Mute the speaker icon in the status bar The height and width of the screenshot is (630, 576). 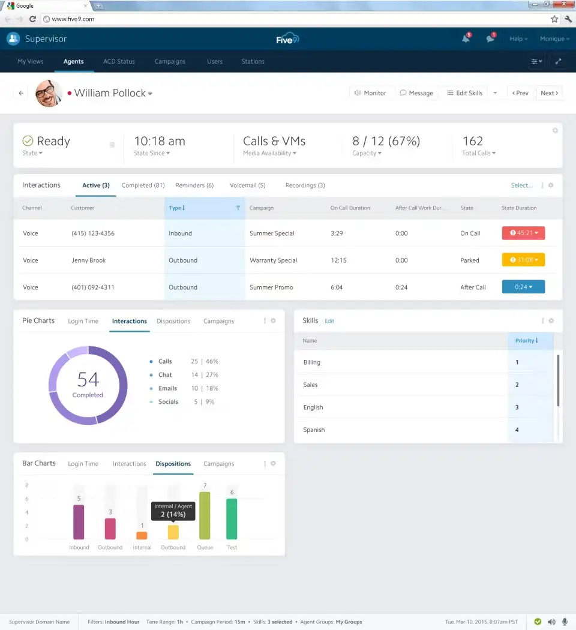[x=551, y=622]
